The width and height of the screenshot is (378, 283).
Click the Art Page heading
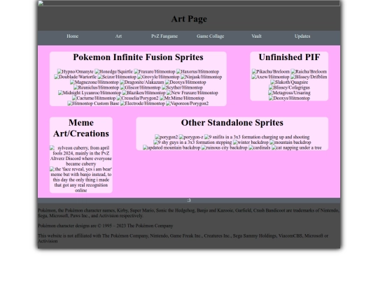click(189, 19)
